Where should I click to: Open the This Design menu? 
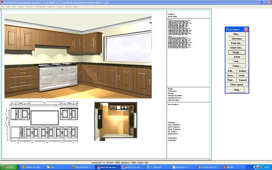[x=40, y=7]
